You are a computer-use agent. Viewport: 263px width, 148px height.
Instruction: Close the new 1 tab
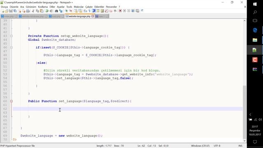coord(107,16)
